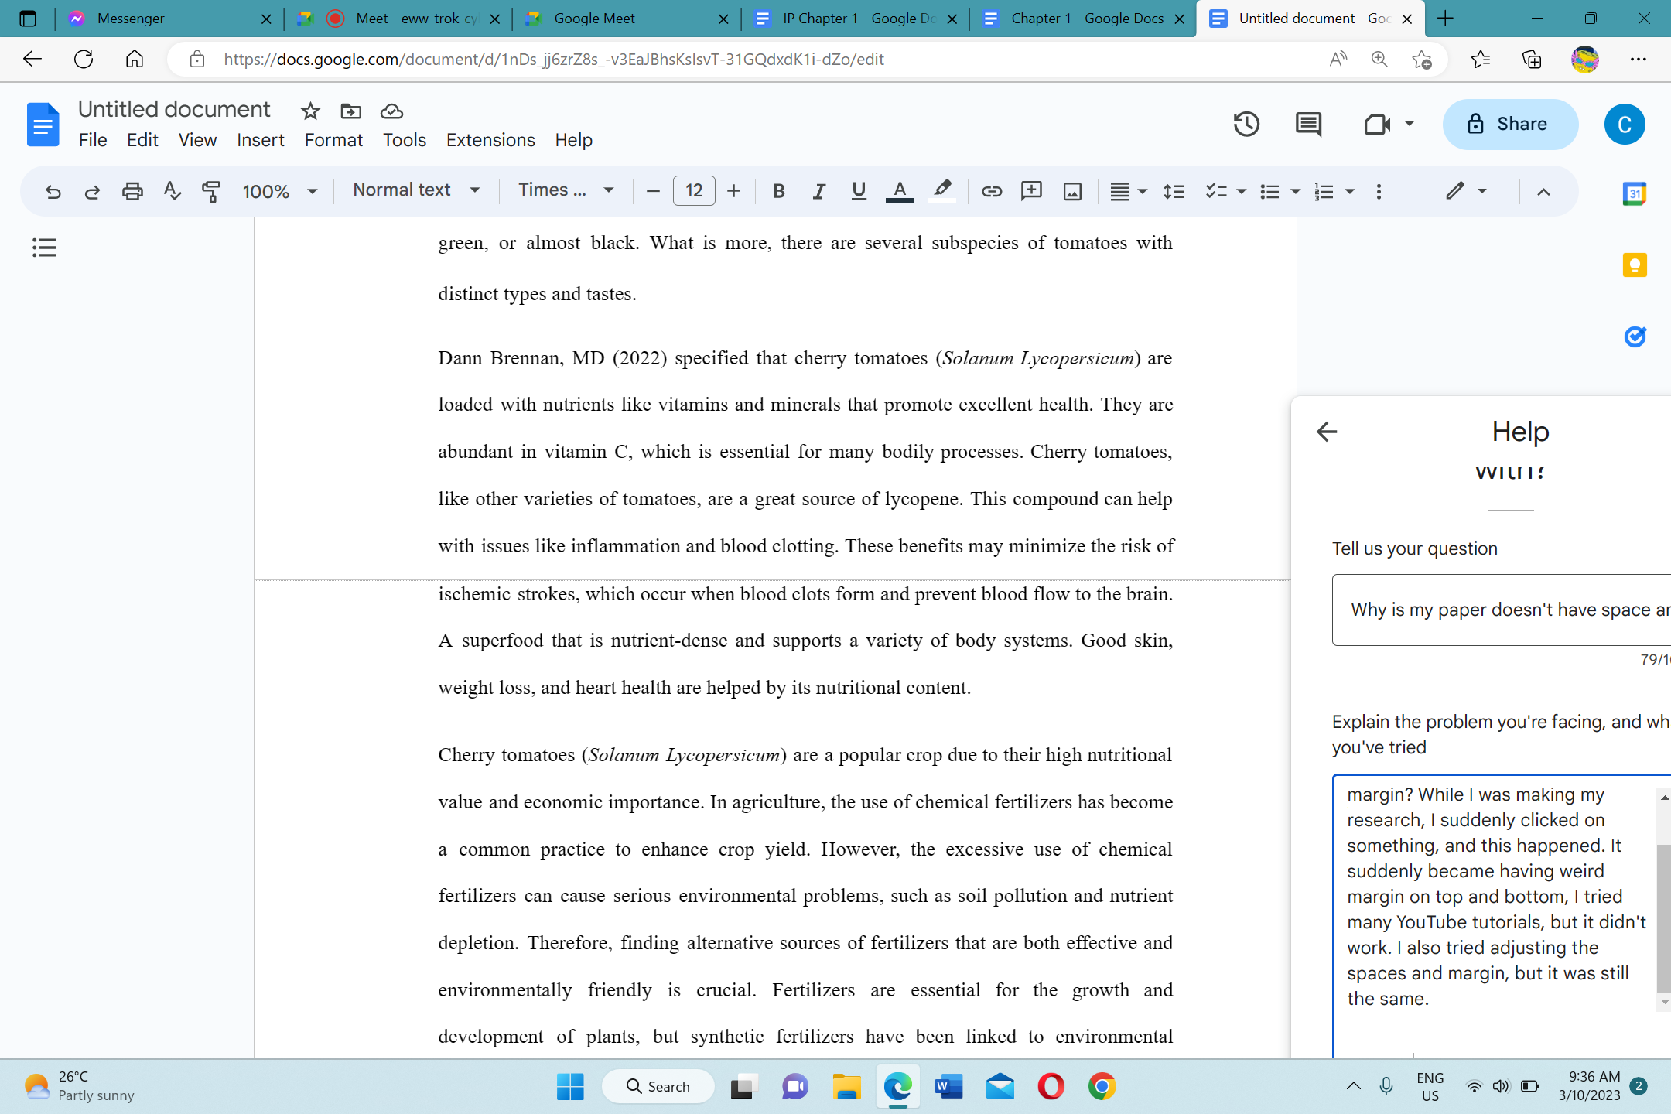
Task: Toggle bold formatting
Action: (778, 191)
